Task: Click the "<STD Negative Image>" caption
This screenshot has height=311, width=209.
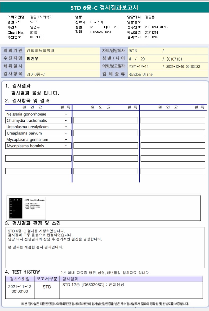Action: tap(34, 200)
